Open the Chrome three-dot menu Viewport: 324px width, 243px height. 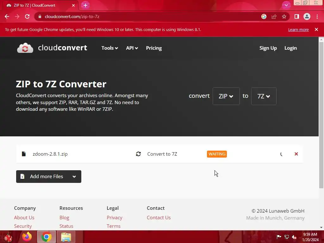[317, 16]
